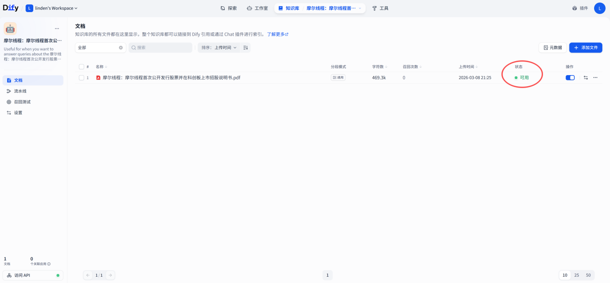Open linden's Workspace dropdown
The width and height of the screenshot is (610, 283).
pyautogui.click(x=52, y=8)
